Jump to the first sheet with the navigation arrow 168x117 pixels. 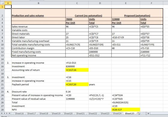click(2, 113)
